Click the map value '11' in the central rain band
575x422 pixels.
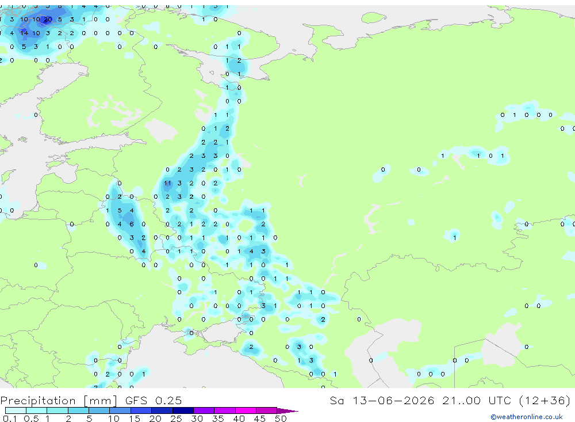click(167, 183)
